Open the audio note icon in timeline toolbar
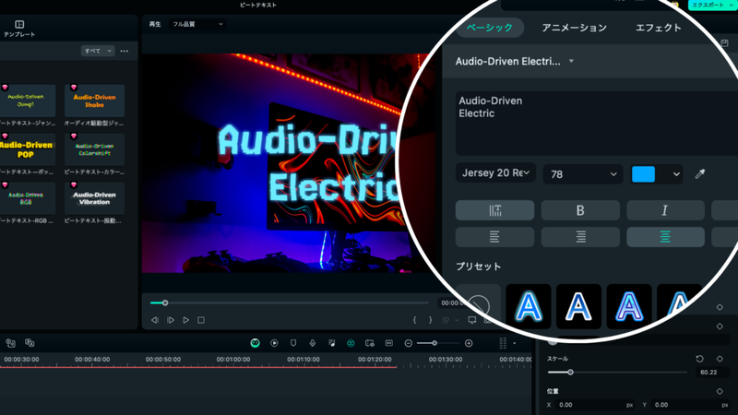Image resolution: width=738 pixels, height=415 pixels. pos(332,343)
